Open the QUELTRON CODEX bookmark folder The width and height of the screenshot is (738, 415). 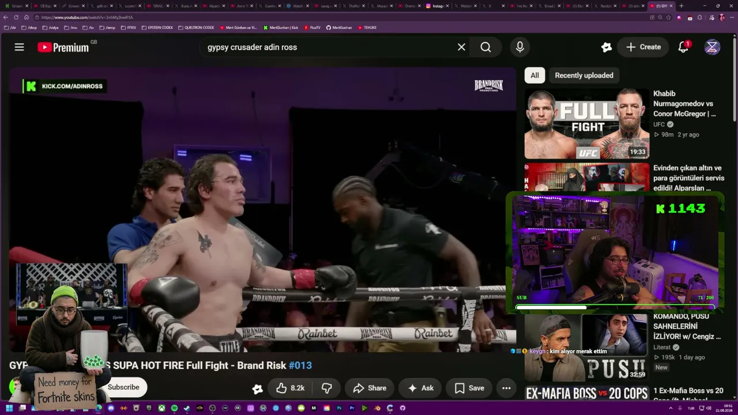click(196, 28)
